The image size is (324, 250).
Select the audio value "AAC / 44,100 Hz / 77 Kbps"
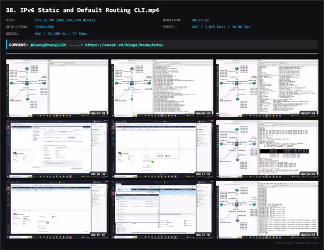click(61, 34)
